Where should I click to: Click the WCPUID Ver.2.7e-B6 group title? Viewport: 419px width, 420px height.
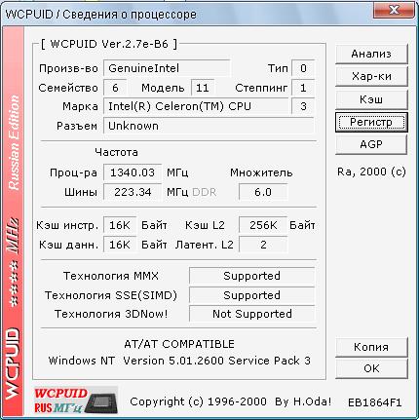[x=109, y=44]
